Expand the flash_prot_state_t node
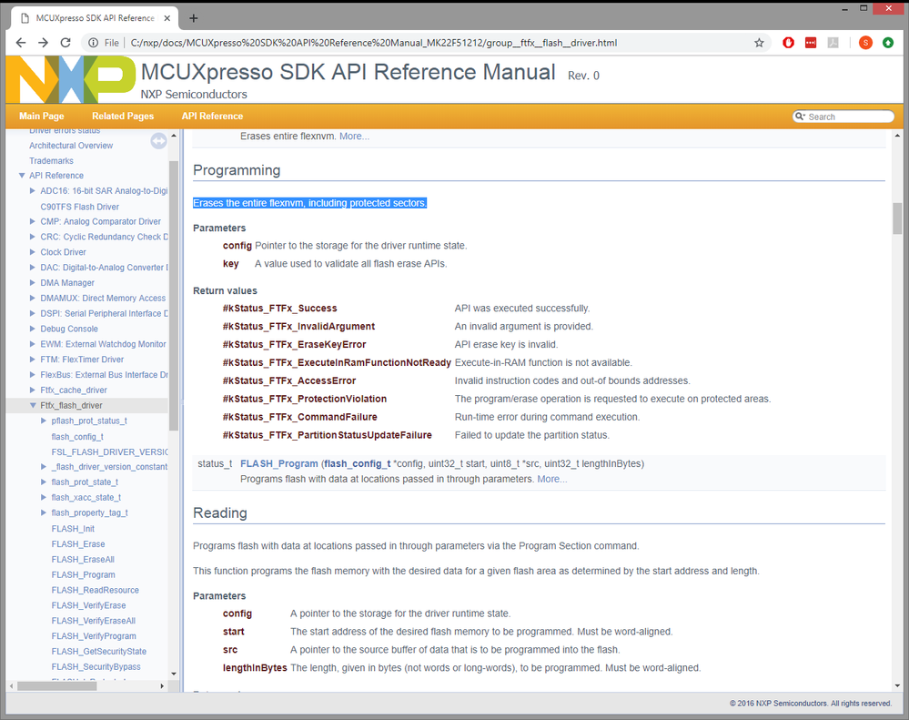This screenshot has width=909, height=720. click(44, 482)
